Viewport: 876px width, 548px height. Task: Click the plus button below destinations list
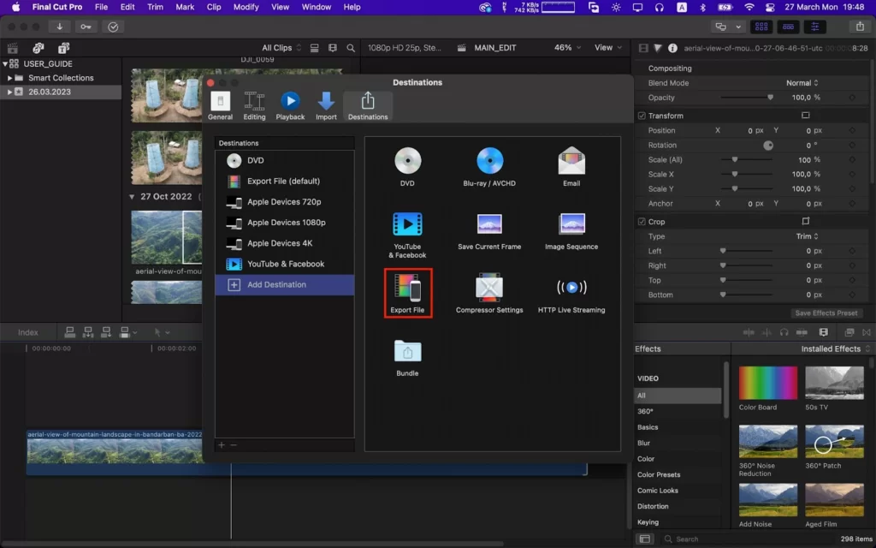[222, 445]
